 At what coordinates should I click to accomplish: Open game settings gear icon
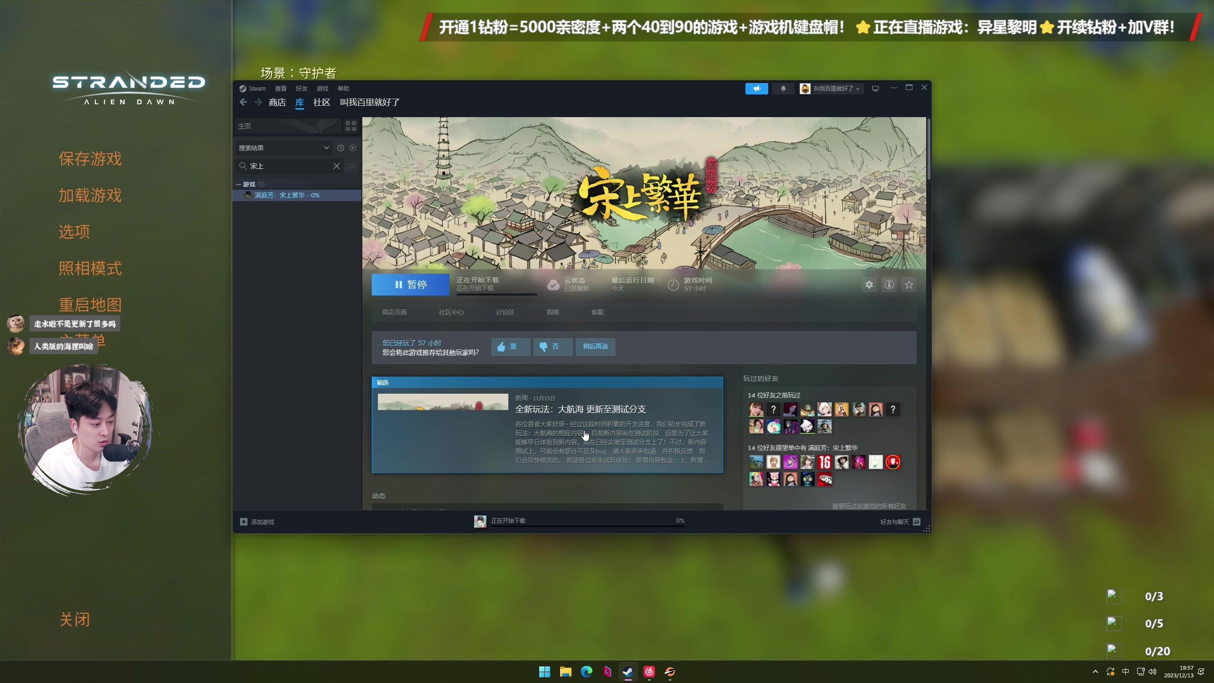click(x=869, y=285)
